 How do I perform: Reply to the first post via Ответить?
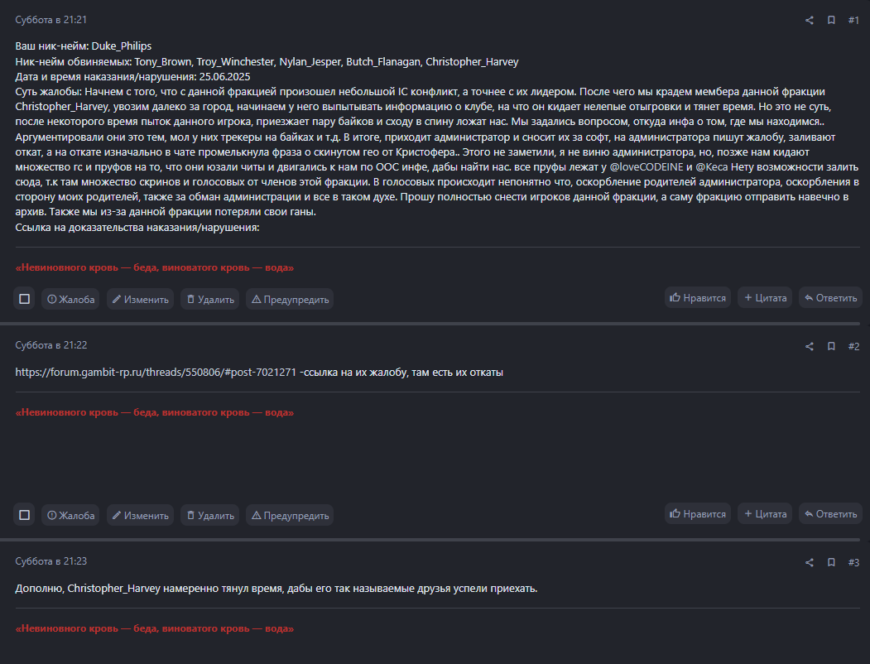pyautogui.click(x=830, y=298)
